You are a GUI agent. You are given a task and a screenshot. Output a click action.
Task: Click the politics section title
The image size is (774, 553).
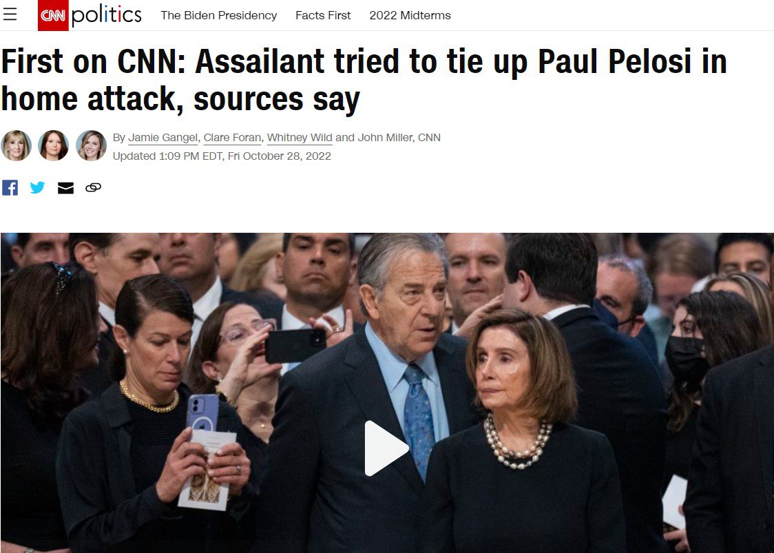(x=107, y=15)
